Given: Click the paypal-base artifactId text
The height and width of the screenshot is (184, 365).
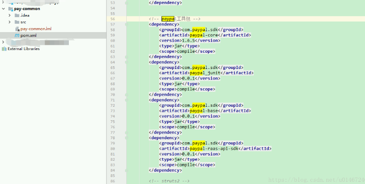Looking at the screenshot, I should [x=204, y=111].
